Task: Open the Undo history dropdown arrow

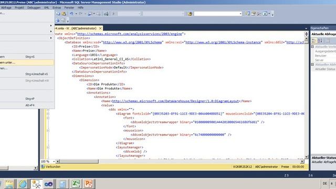Action: click(x=76, y=14)
